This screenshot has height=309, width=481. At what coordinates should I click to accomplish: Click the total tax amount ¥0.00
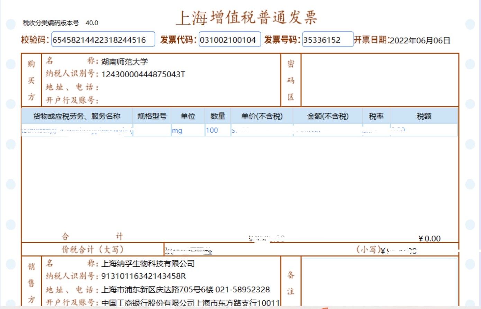(429, 239)
